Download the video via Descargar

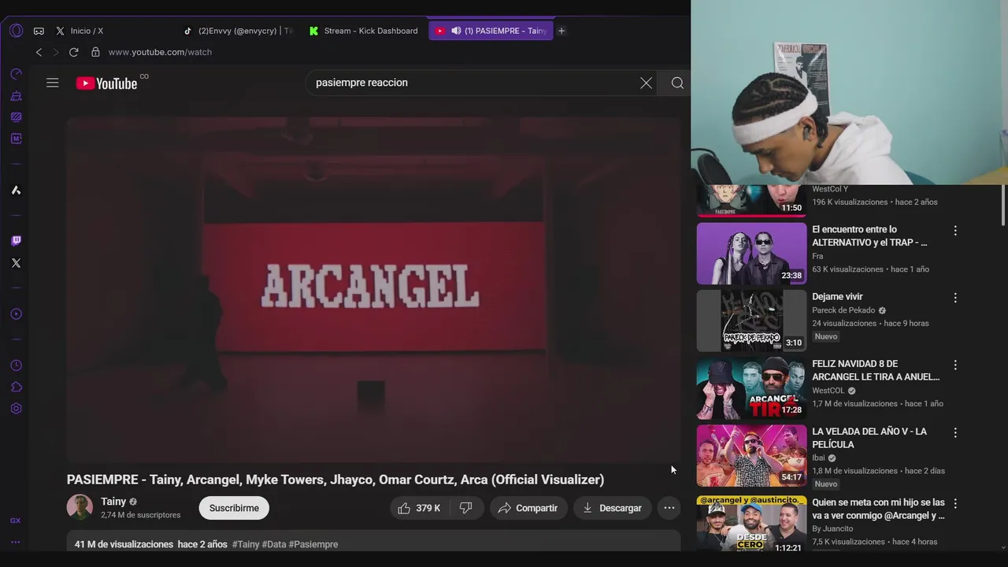coord(612,508)
